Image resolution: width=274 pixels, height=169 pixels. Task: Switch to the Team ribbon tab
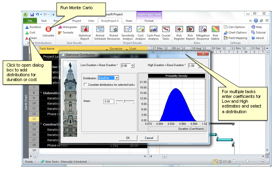[129, 21]
